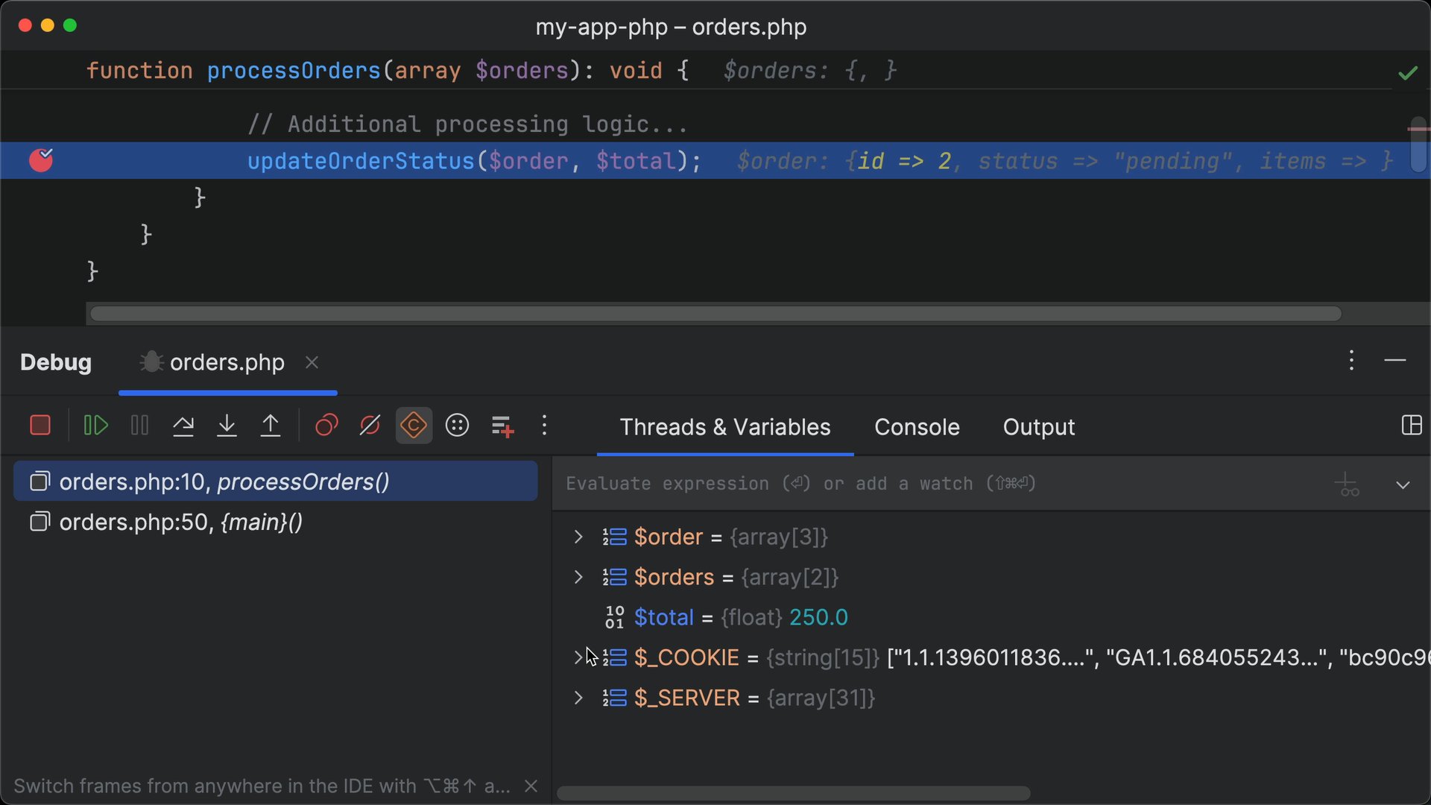This screenshot has width=1431, height=805.
Task: Click the inline $order value hint
Action: 1064,161
